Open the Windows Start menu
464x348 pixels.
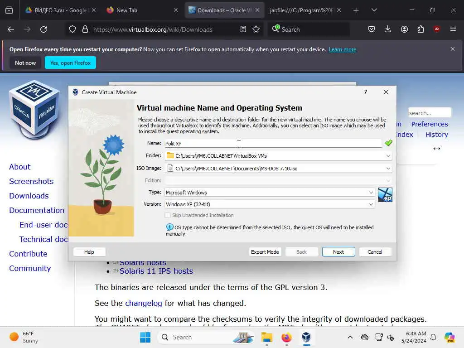coord(145,337)
